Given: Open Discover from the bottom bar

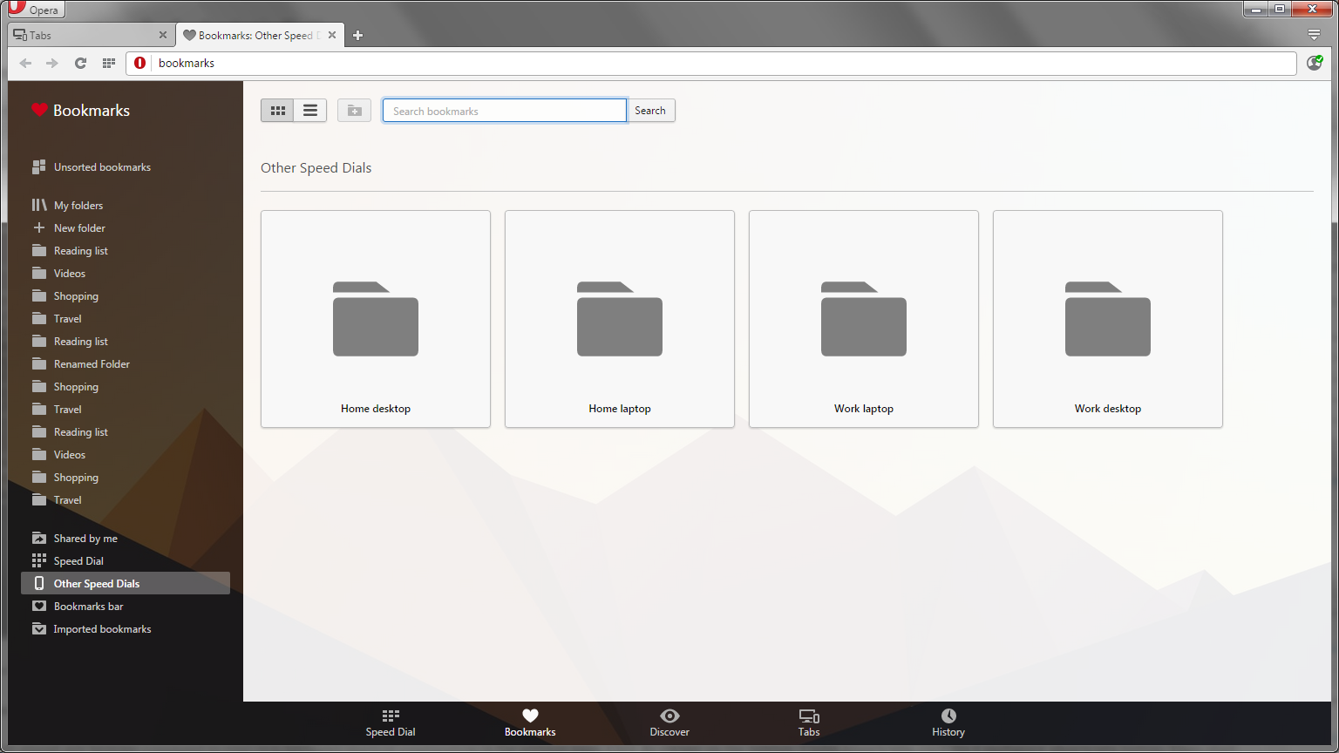Looking at the screenshot, I should 669,722.
